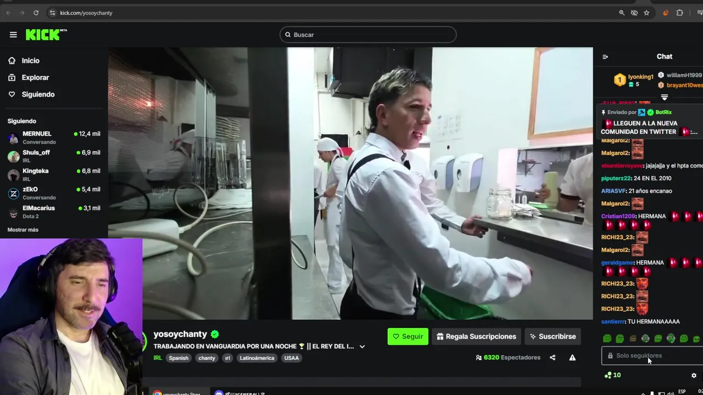Click lyonking1 in gift leaderboard

click(x=640, y=77)
